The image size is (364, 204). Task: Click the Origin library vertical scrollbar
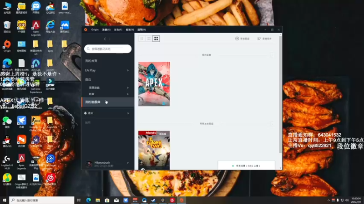pyautogui.click(x=280, y=95)
